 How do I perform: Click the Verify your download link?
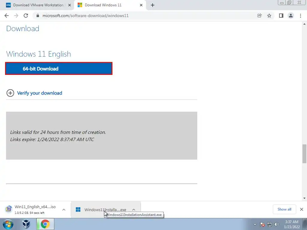[x=40, y=93]
